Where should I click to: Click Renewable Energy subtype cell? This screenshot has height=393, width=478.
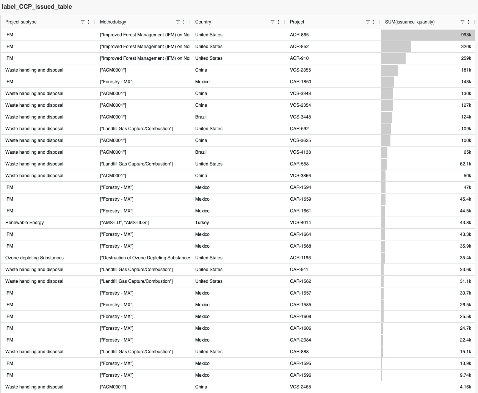25,223
